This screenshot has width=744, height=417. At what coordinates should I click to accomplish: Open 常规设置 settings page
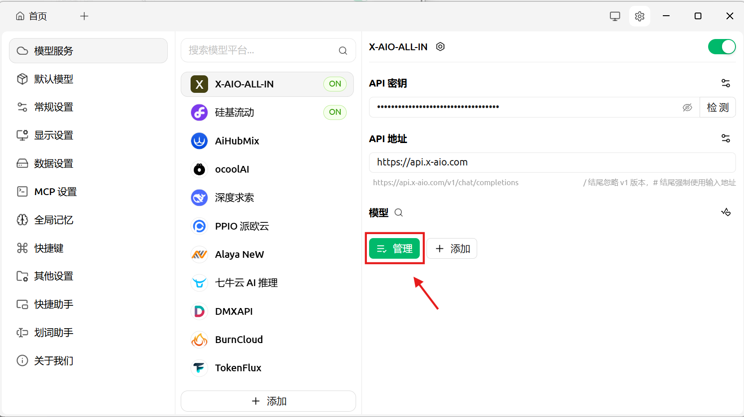pos(88,107)
